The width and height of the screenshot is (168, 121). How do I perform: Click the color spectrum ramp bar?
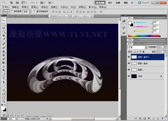(144, 36)
